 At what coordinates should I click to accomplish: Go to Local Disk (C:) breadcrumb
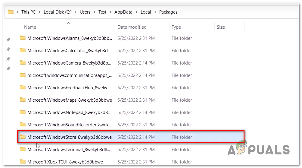(58, 12)
